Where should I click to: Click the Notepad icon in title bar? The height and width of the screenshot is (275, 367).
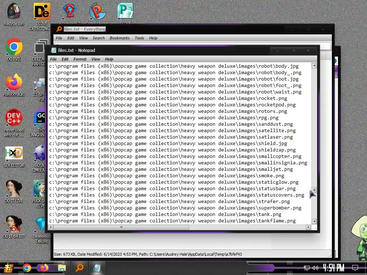pyautogui.click(x=54, y=50)
